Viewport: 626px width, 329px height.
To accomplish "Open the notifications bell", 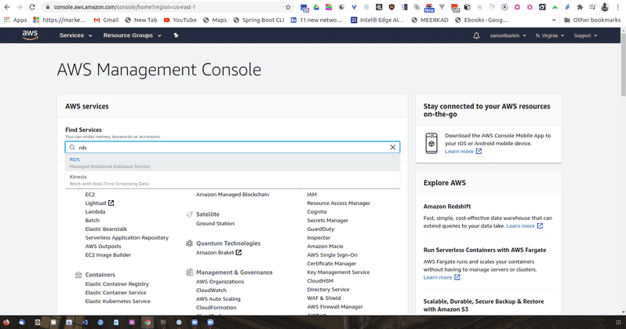I will point(476,35).
